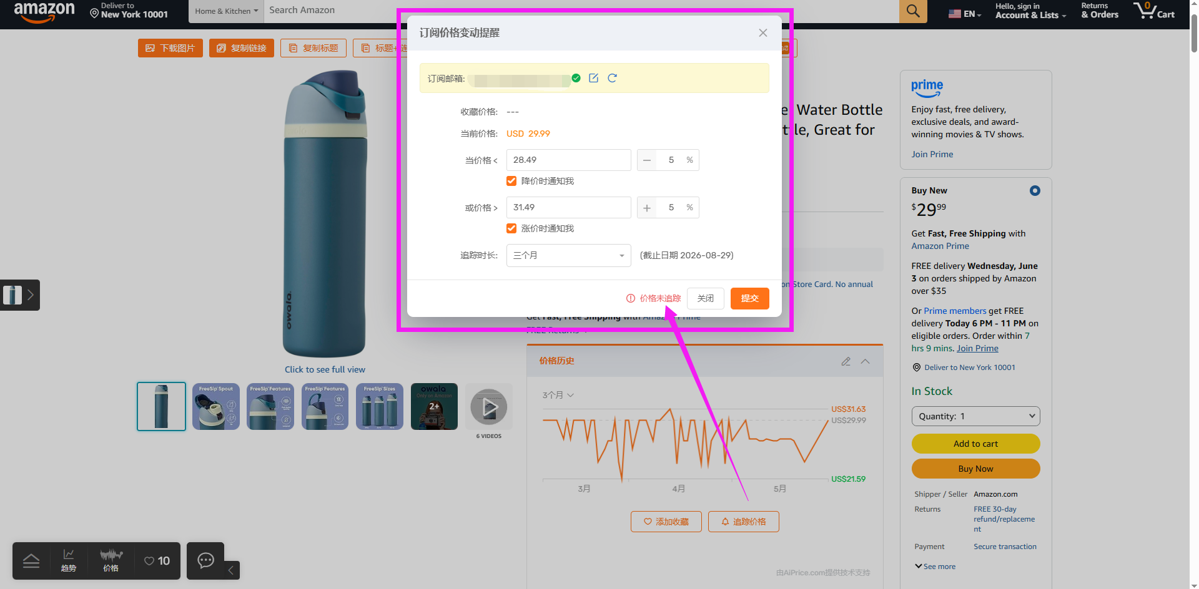1199x589 pixels.
Task: Open the 3个月 chart range dropdown
Action: (x=558, y=395)
